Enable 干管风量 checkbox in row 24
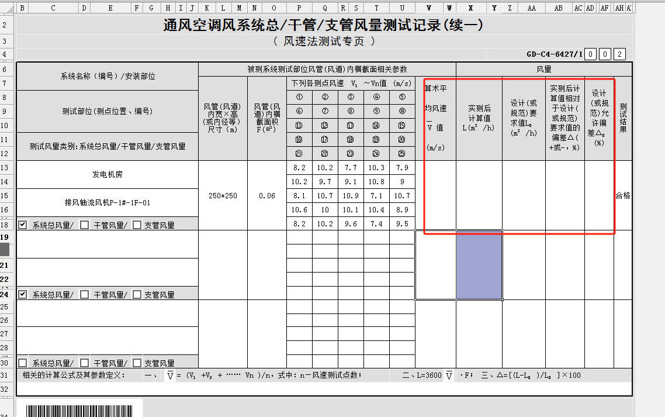The width and height of the screenshot is (665, 417). pos(84,294)
